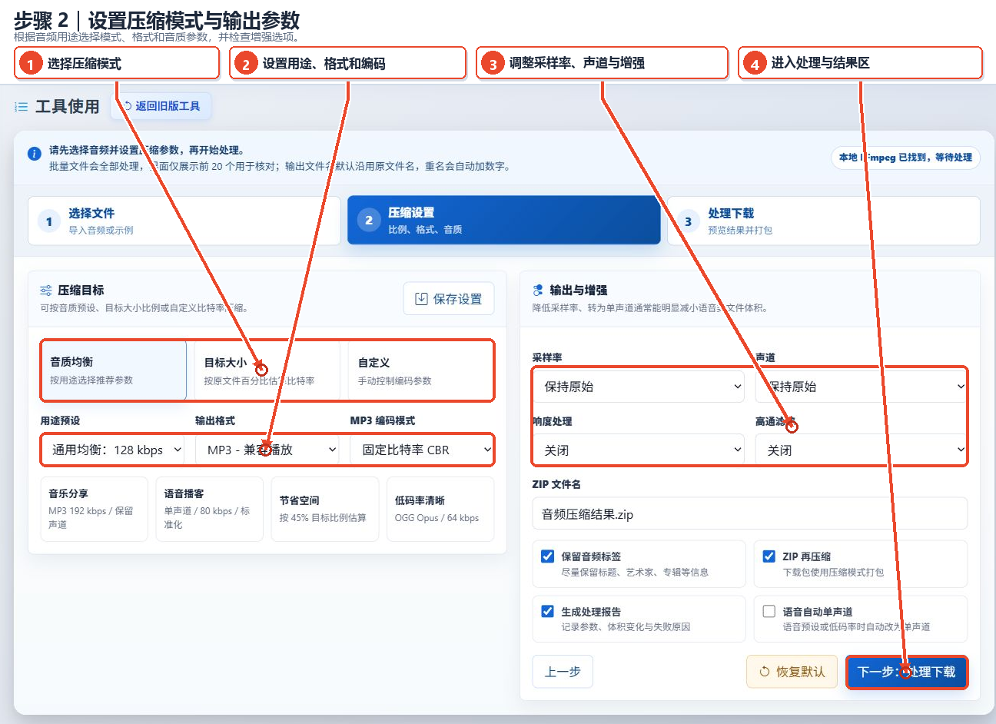Image resolution: width=996 pixels, height=724 pixels.
Task: Select step 2 压缩设置 tab
Action: click(x=504, y=221)
